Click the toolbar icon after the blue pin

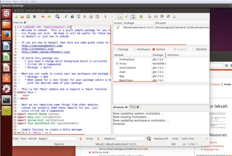[x=72, y=17]
